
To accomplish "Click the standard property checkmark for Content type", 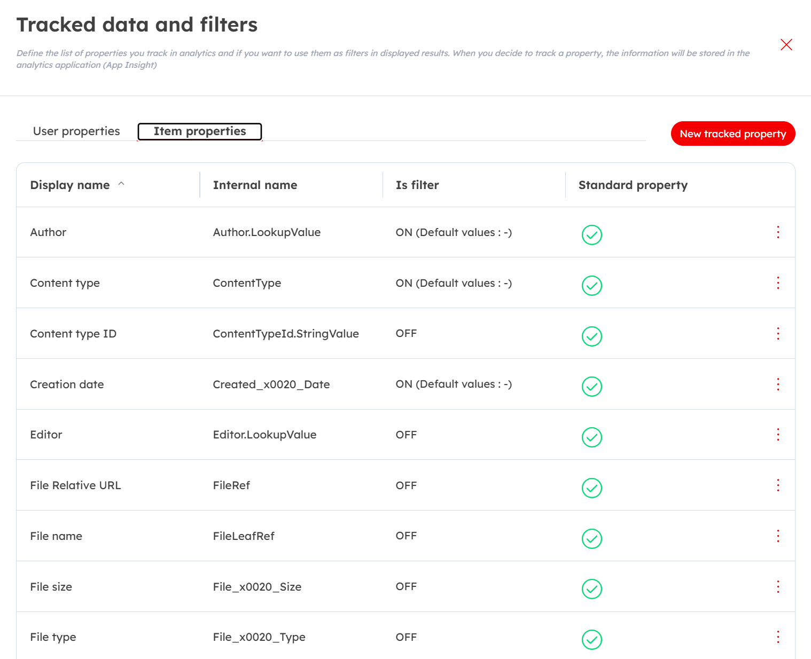I will 592,286.
